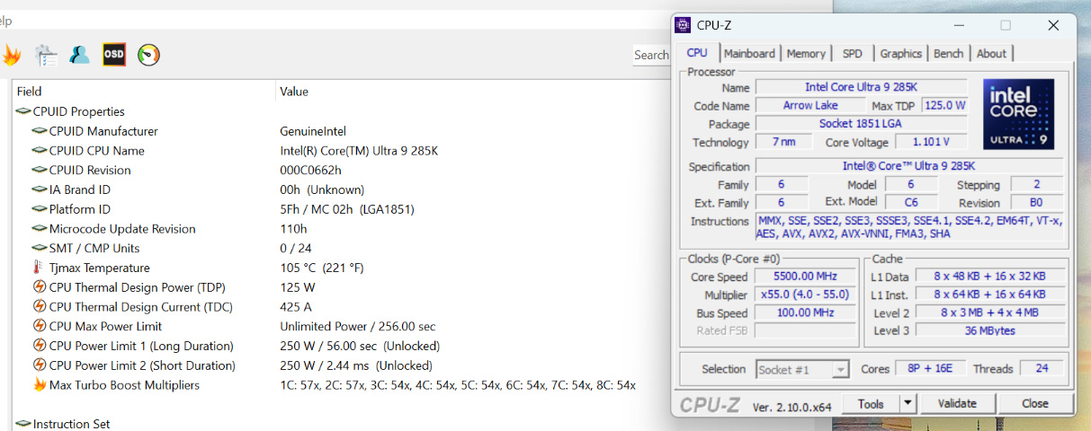Select the CPUID Manufacturer row label

103,131
